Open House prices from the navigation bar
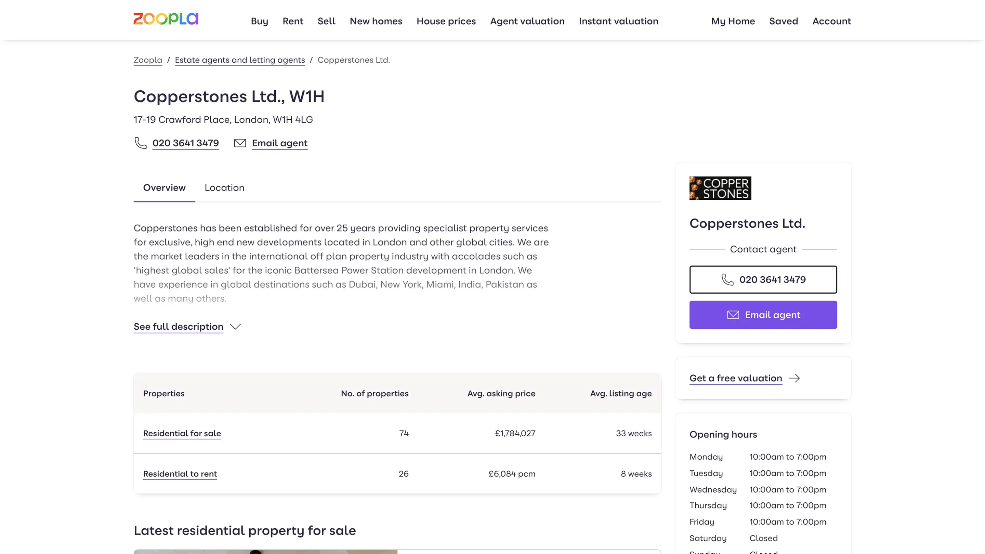985x554 pixels. 446,21
